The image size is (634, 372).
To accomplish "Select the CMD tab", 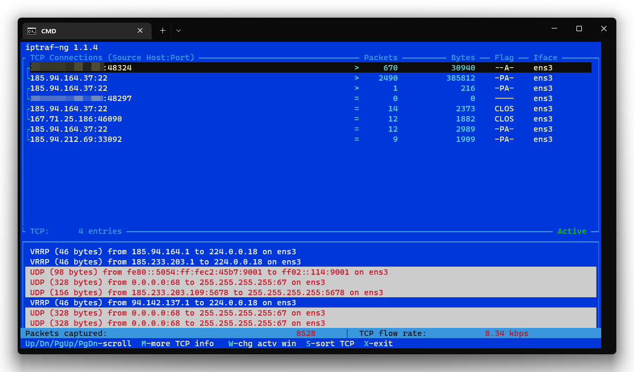I will coord(81,31).
